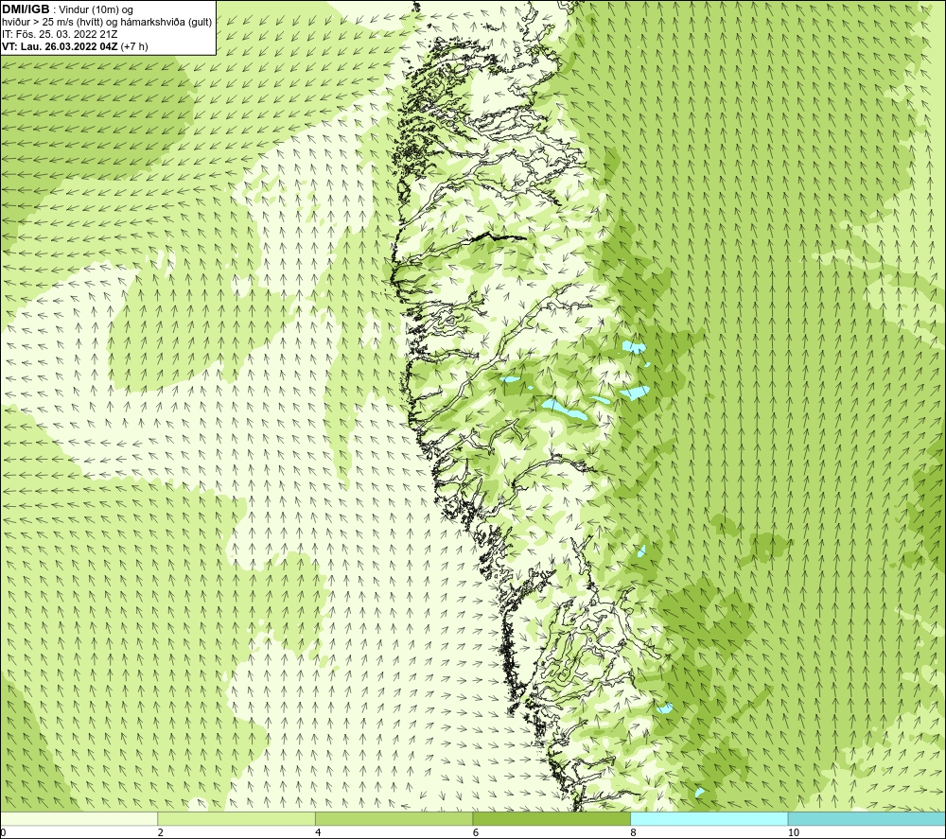The height and width of the screenshot is (839, 946).
Task: Click the 4–6 m/s green legend swatch
Action: [394, 818]
